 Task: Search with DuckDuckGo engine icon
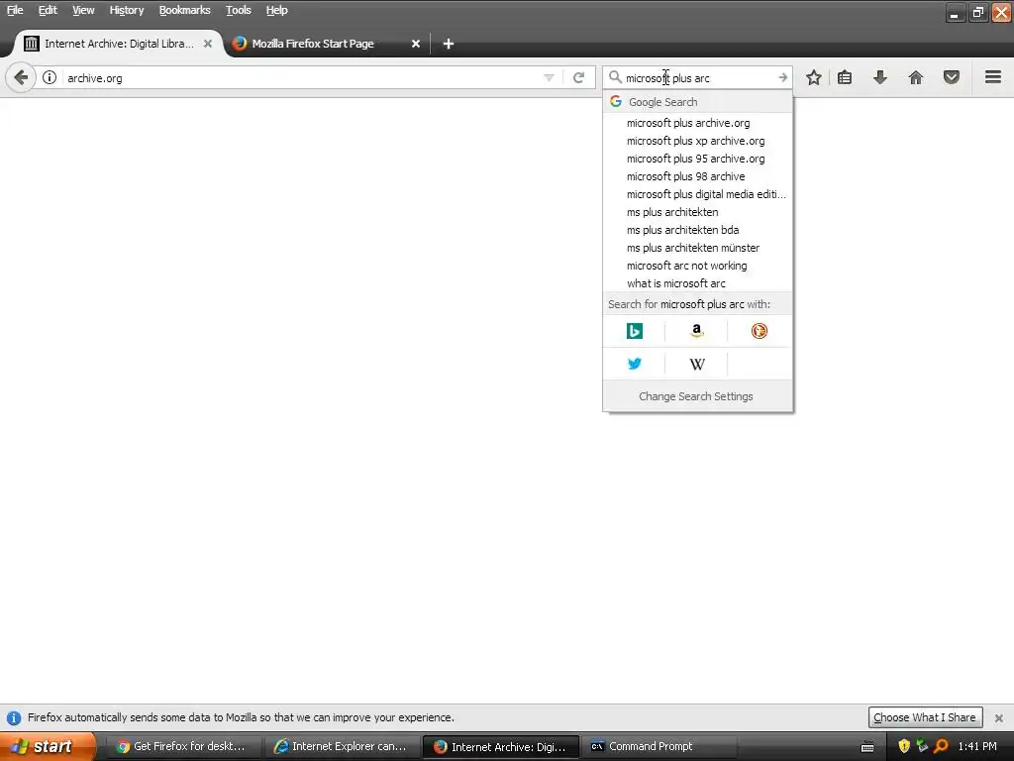[x=760, y=331]
